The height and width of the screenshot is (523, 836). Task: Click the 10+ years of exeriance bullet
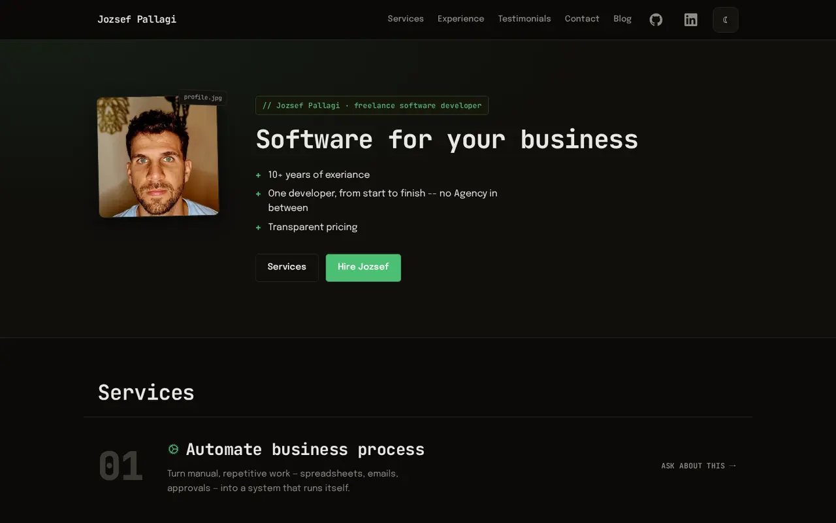click(319, 175)
